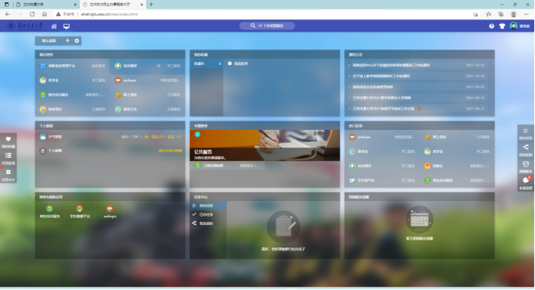The width and height of the screenshot is (535, 290).
Task: Click the service search box in the header
Action: (267, 26)
